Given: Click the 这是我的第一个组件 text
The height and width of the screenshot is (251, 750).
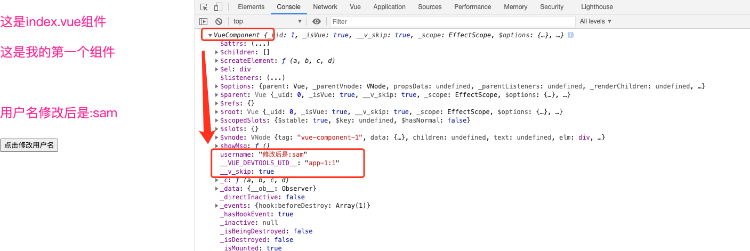Looking at the screenshot, I should point(58,52).
